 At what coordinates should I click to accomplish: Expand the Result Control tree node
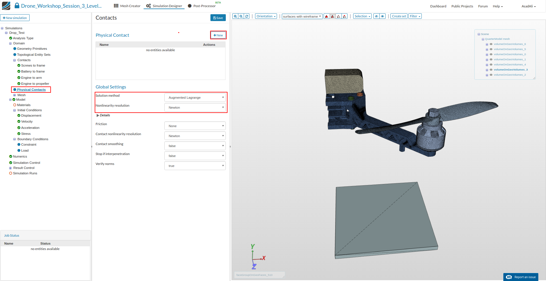point(11,168)
